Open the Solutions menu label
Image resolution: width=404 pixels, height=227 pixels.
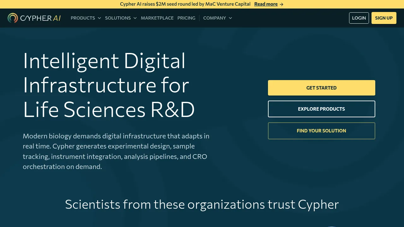click(118, 18)
